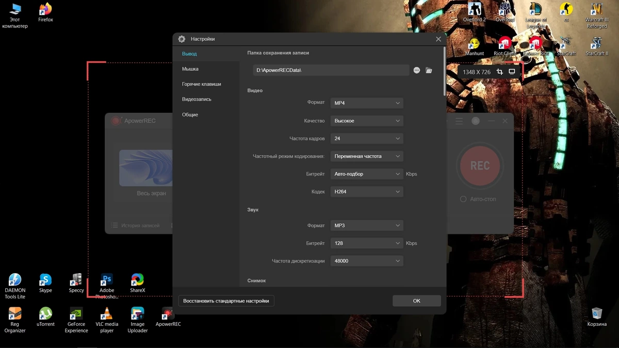Expand the video Формат MP4 dropdown

(367, 103)
